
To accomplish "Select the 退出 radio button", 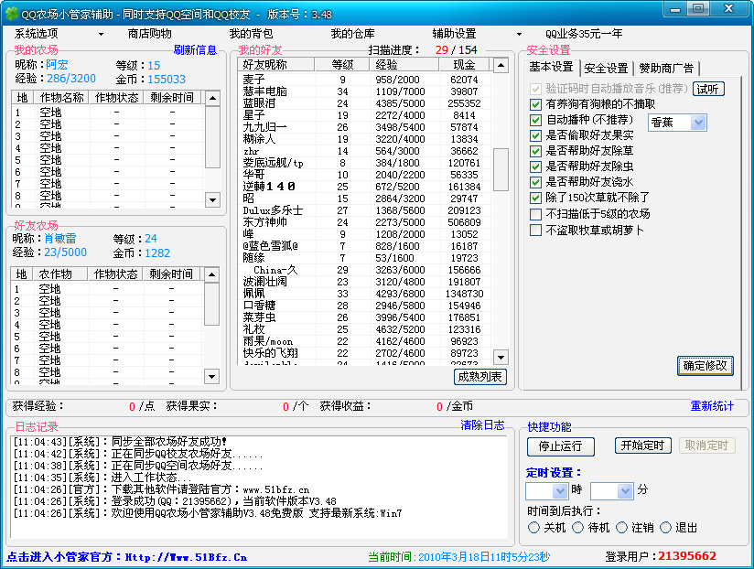I will (x=665, y=528).
